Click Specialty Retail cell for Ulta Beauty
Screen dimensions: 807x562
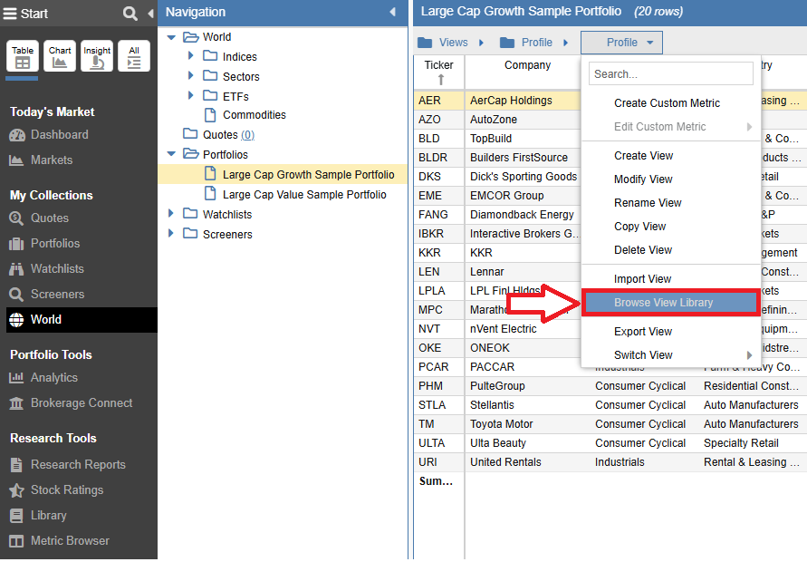tap(753, 443)
